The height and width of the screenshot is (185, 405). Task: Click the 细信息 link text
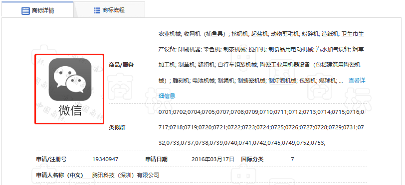tap(167, 96)
